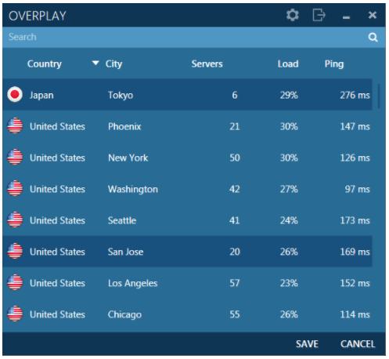Select the Phoenix city entry
Image resolution: width=389 pixels, height=359 pixels.
point(124,127)
